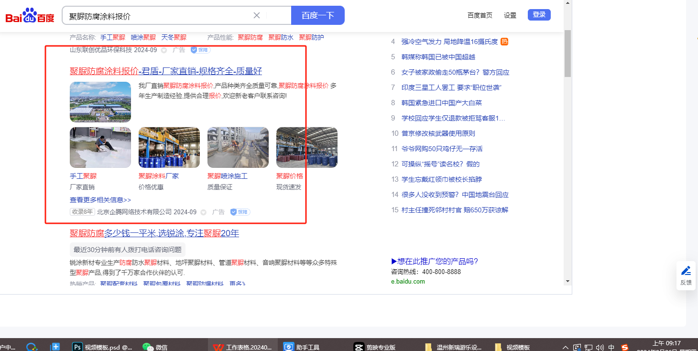The height and width of the screenshot is (351, 698).
Task: Open 视频模板 folder in the taskbar
Action: (512, 347)
